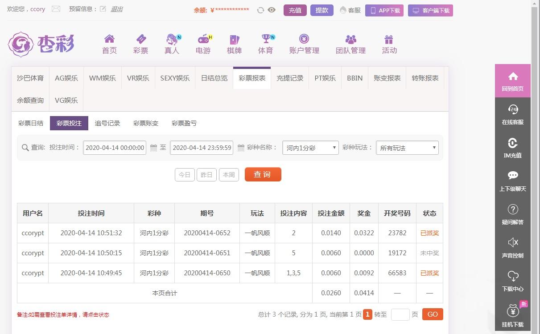Expand the 彩种名称 dropdown showing 河内1分彩
This screenshot has width=540, height=334.
click(x=310, y=148)
